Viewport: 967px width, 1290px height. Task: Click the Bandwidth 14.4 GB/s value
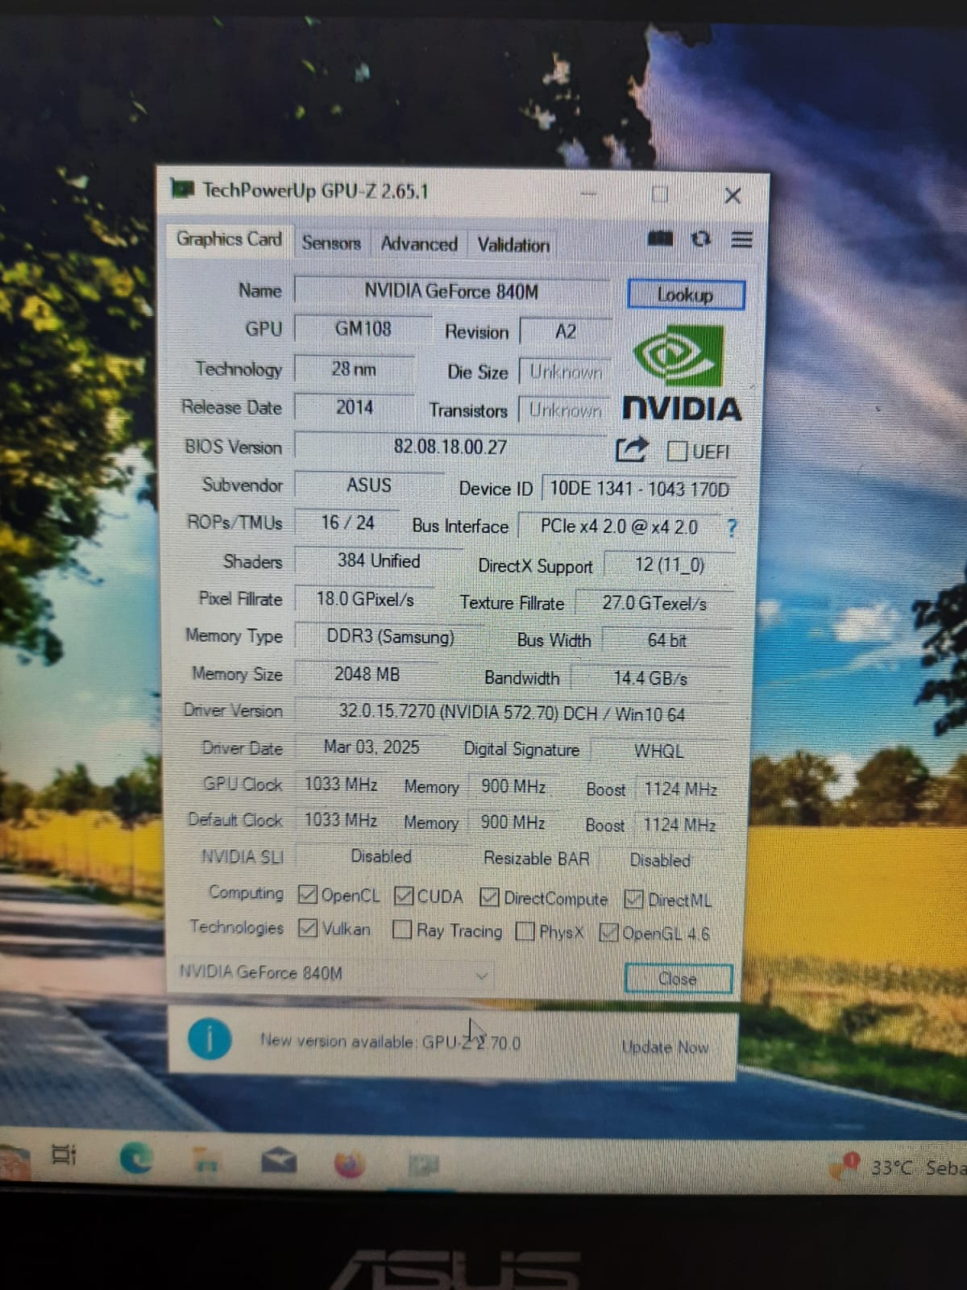651,678
